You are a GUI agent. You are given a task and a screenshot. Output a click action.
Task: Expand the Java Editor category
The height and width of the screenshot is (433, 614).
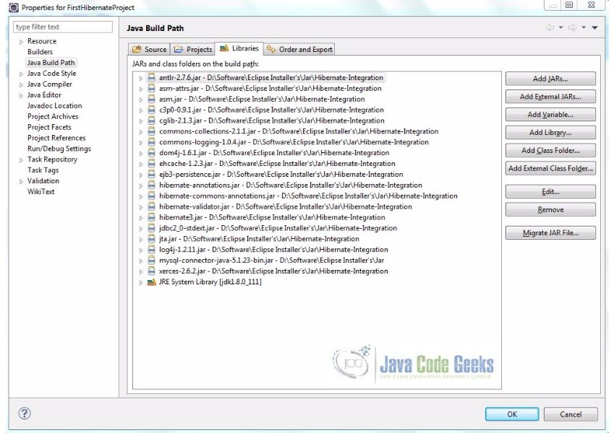pyautogui.click(x=21, y=95)
